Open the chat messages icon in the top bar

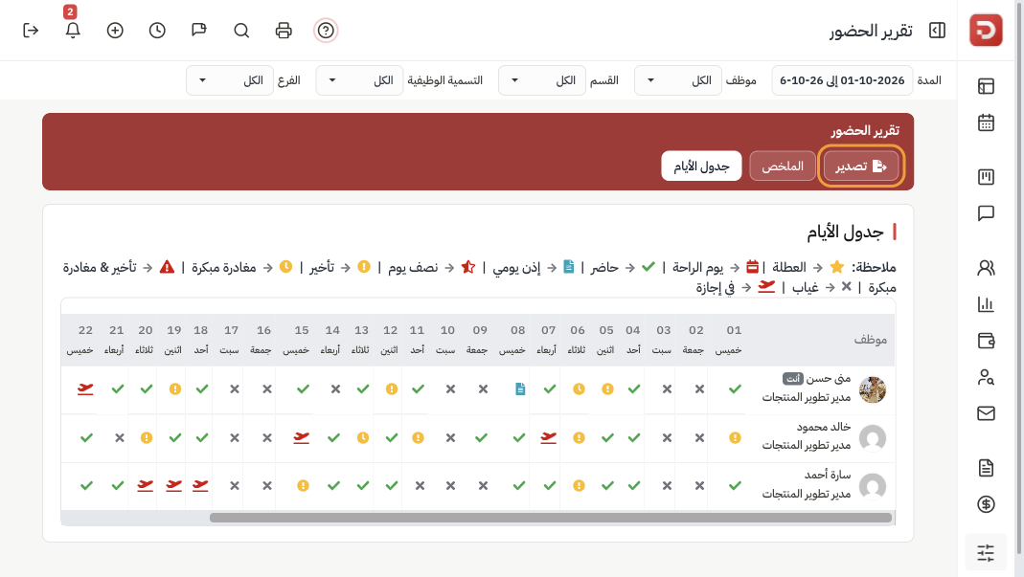[x=199, y=30]
